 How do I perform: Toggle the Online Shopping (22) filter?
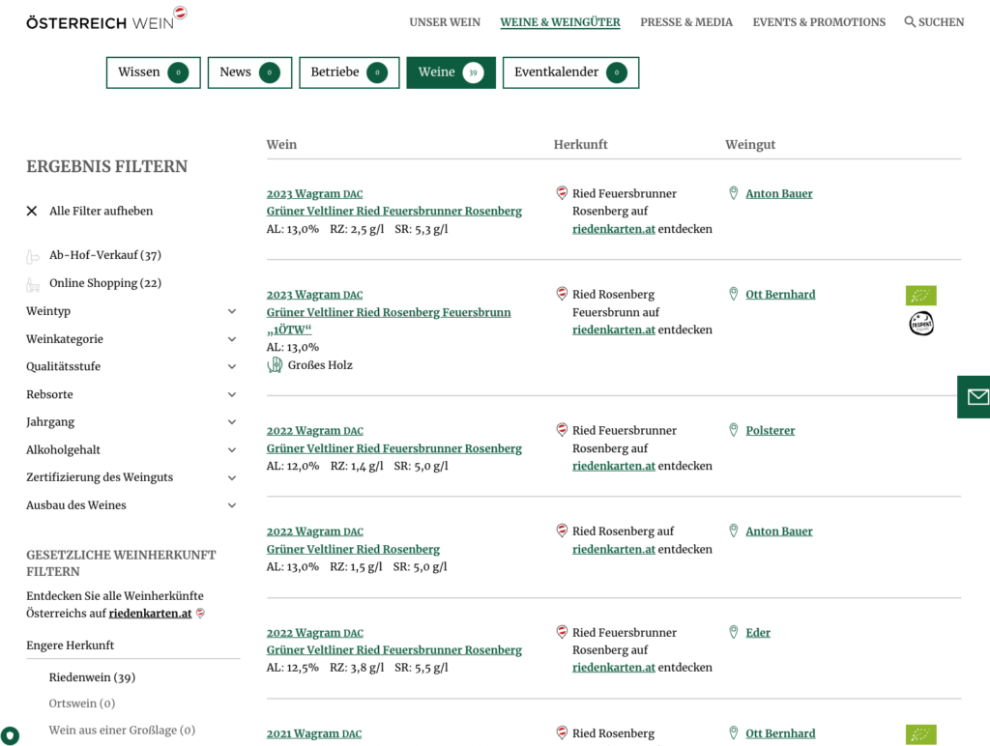tap(105, 283)
